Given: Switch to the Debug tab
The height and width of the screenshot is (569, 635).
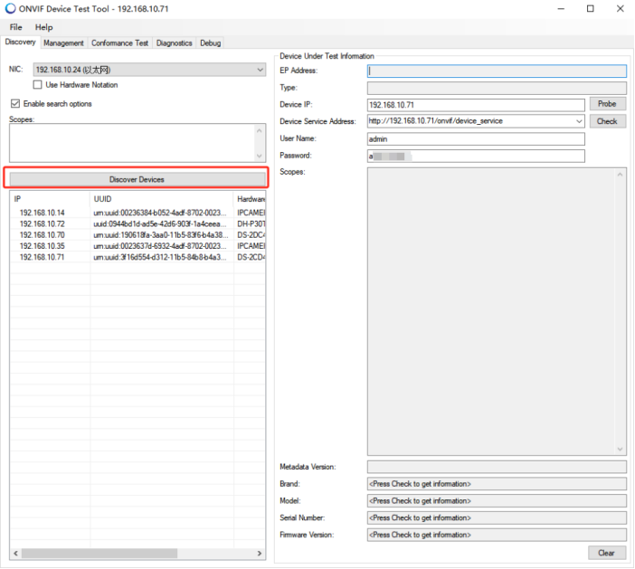Looking at the screenshot, I should tap(210, 43).
